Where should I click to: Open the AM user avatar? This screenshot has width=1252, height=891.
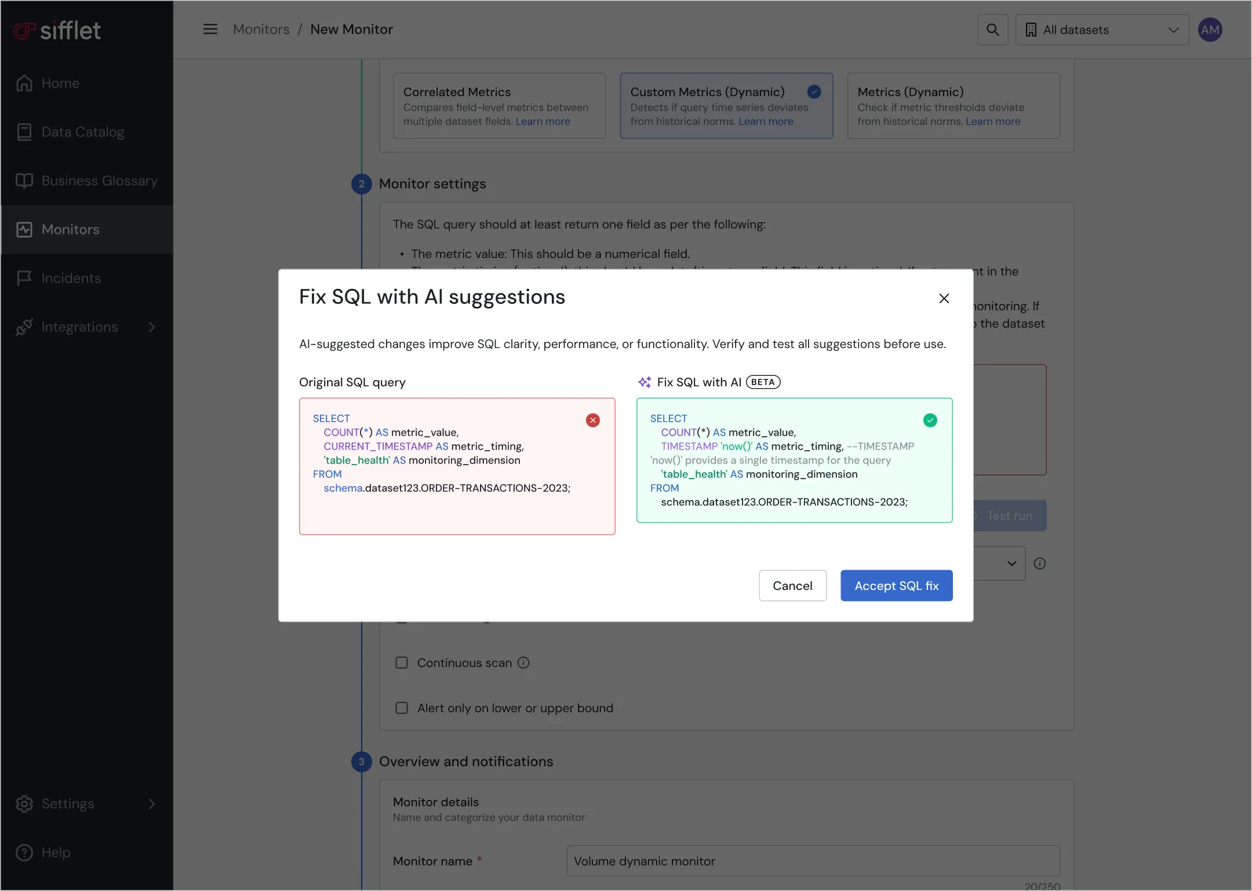[1210, 30]
